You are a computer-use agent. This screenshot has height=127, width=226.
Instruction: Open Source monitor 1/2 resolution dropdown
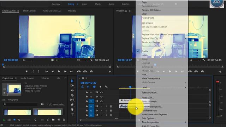click(82, 60)
